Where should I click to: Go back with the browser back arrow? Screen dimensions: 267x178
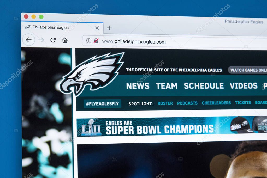pyautogui.click(x=29, y=40)
